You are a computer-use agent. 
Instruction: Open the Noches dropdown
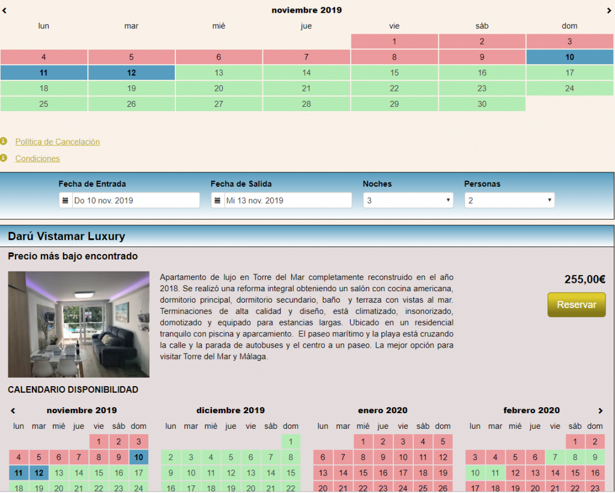pos(408,201)
